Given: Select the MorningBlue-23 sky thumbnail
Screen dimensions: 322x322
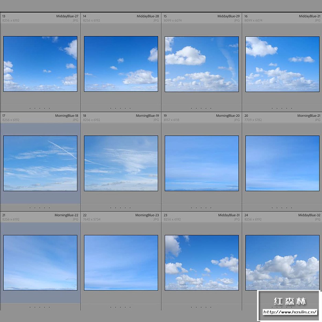Looking at the screenshot, I should [121, 263].
